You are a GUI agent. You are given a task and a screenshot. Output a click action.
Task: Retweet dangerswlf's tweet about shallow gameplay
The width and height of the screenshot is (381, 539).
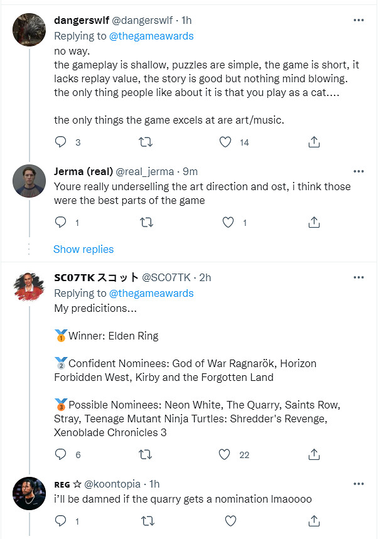pyautogui.click(x=145, y=142)
